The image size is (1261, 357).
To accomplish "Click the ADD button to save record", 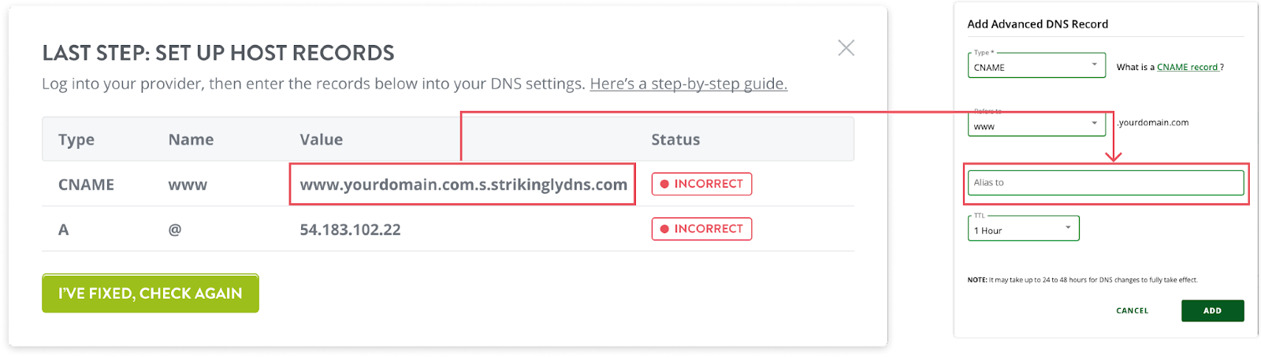I will (x=1212, y=311).
